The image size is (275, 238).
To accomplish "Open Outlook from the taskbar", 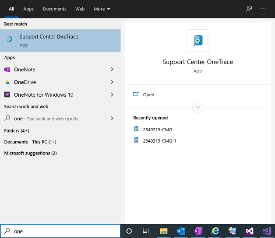I will (181, 231).
